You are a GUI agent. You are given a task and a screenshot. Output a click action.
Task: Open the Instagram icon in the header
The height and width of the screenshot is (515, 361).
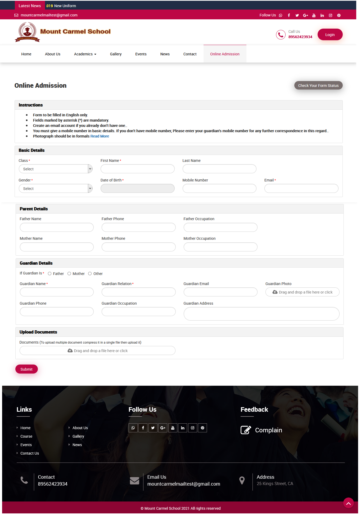(x=330, y=15)
